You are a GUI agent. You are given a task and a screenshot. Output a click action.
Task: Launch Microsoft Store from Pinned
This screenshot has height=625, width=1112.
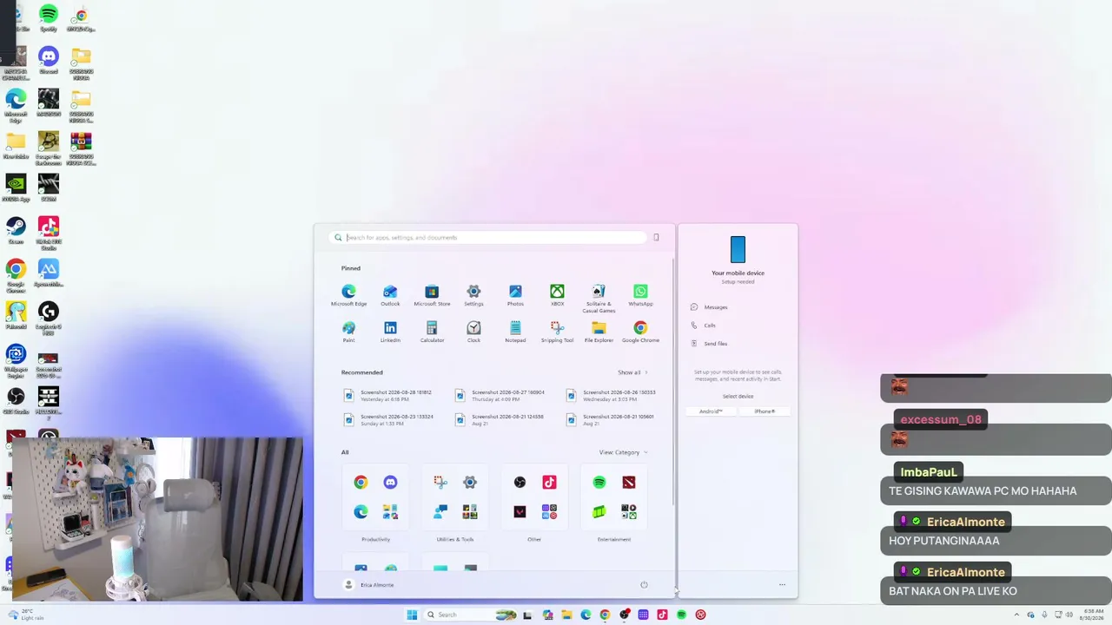432,295
